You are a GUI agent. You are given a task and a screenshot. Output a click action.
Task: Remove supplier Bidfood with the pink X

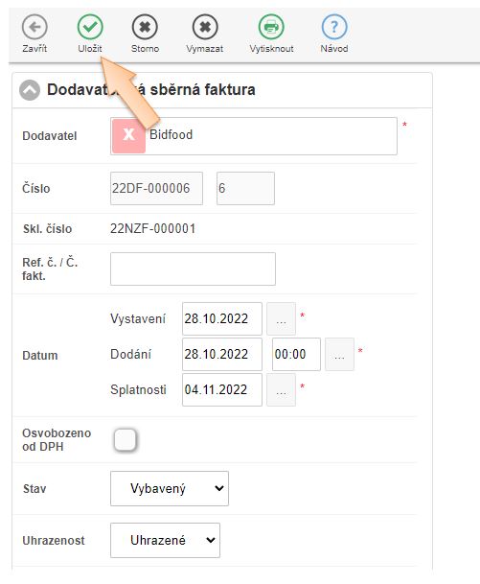click(x=128, y=136)
